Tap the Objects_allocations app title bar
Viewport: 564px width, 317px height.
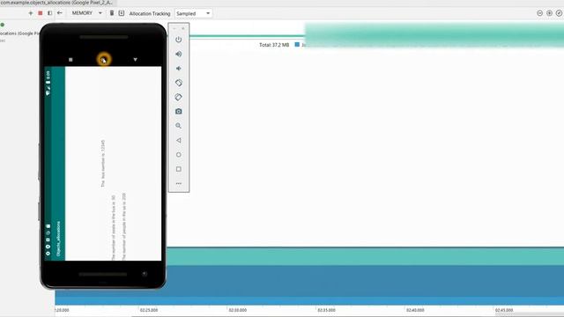pyautogui.click(x=58, y=164)
